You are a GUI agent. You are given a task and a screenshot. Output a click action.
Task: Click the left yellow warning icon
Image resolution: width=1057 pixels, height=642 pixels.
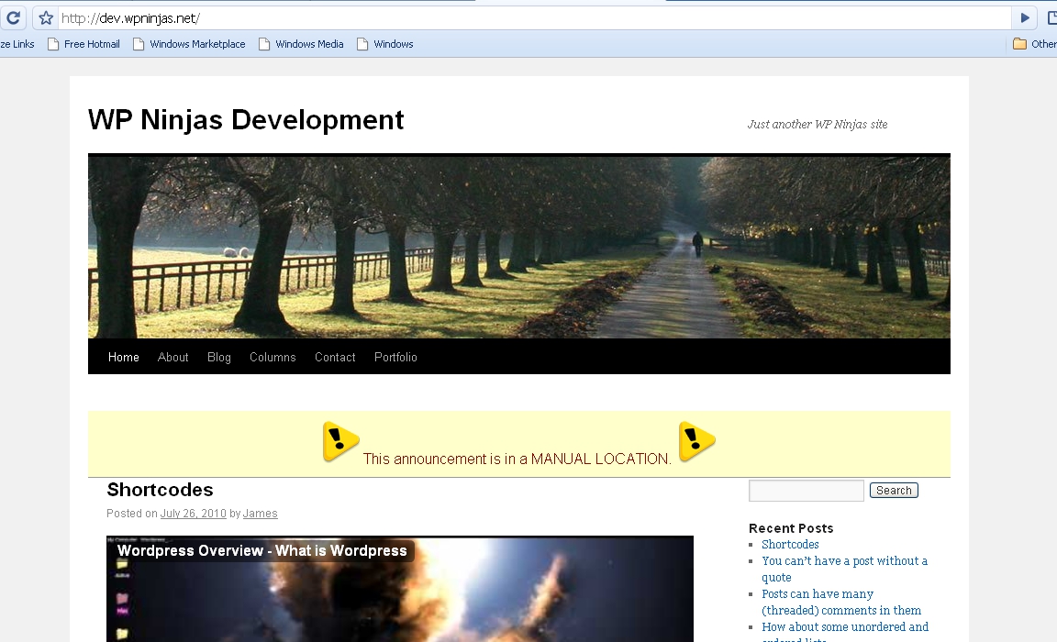tap(340, 442)
